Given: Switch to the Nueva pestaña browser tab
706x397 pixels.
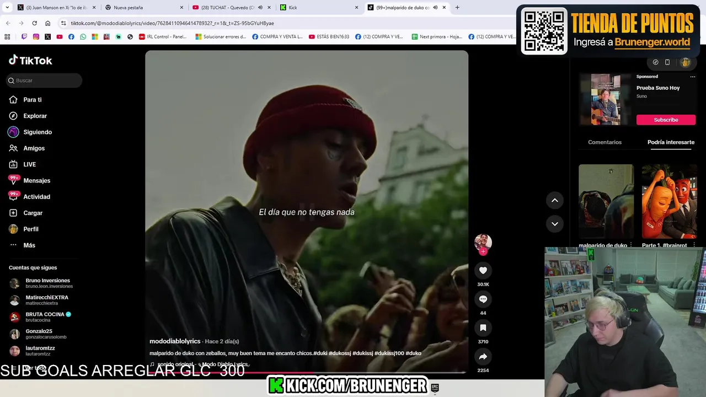Looking at the screenshot, I should pyautogui.click(x=143, y=8).
